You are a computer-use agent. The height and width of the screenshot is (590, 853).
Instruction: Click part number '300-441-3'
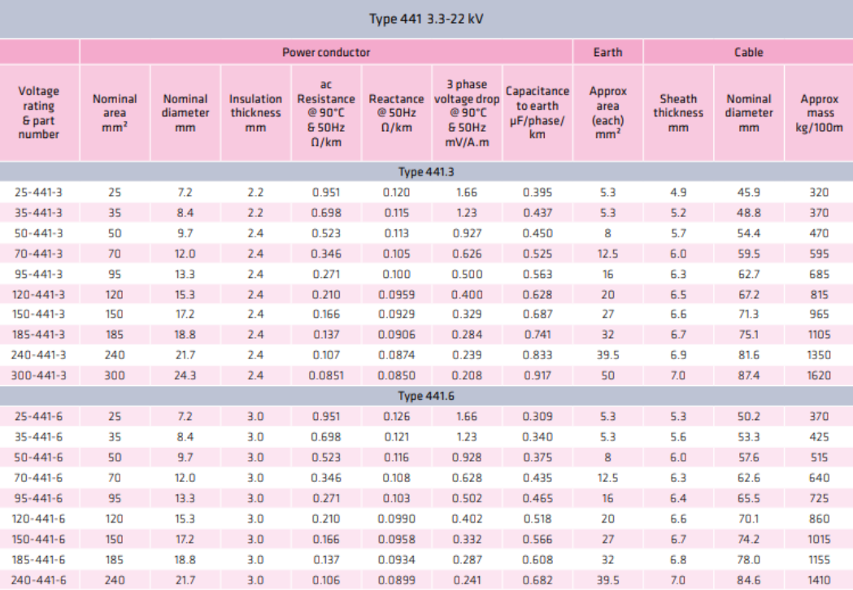point(38,375)
